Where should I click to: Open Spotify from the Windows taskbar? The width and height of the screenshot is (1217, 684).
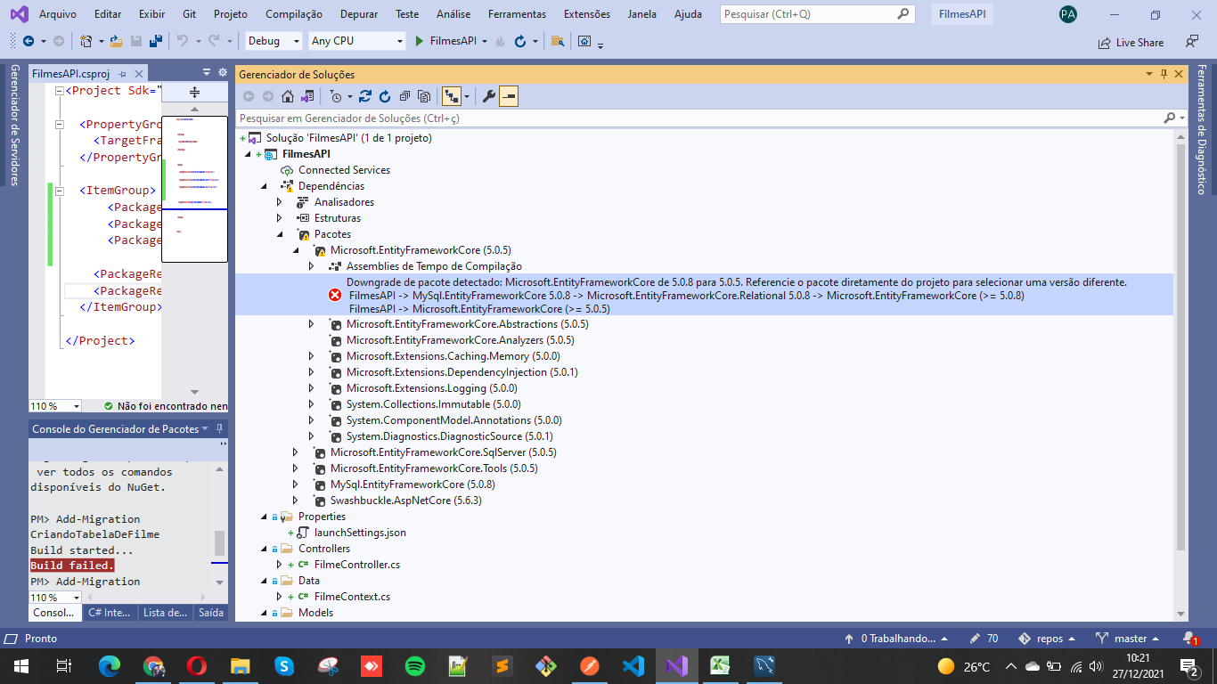[x=415, y=665]
